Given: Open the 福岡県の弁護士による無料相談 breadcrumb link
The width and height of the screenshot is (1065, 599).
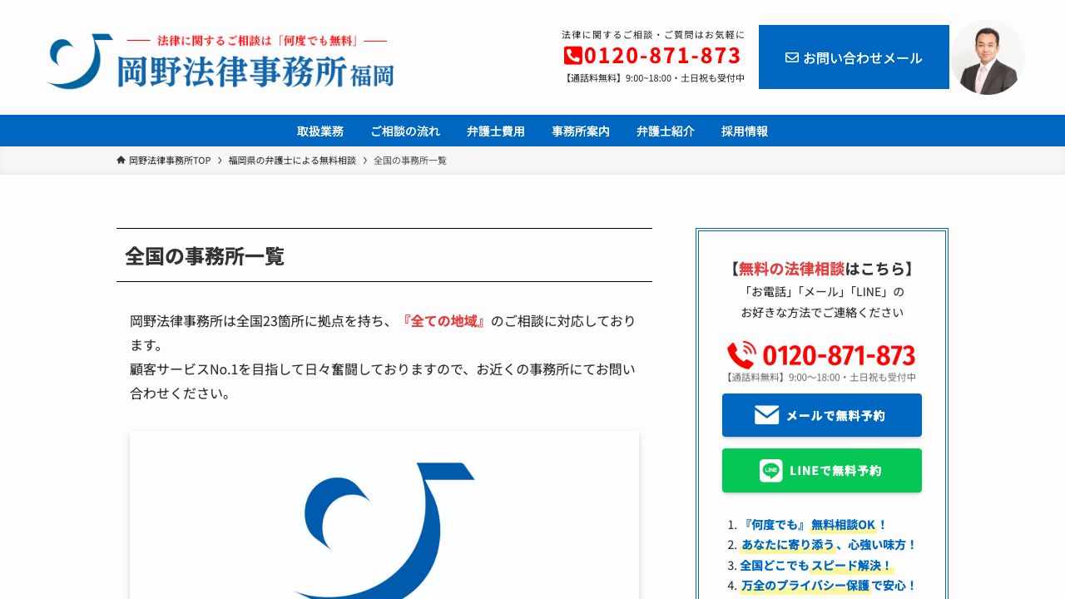Looking at the screenshot, I should [291, 160].
